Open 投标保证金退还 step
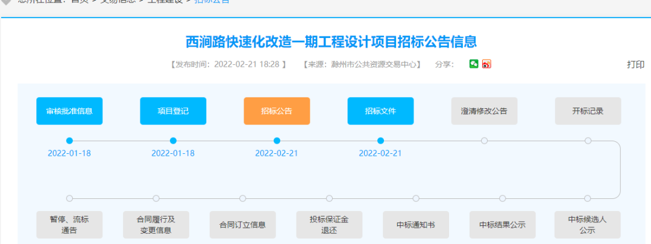Image resolution: width=651 pixels, height=244 pixels. (x=329, y=225)
